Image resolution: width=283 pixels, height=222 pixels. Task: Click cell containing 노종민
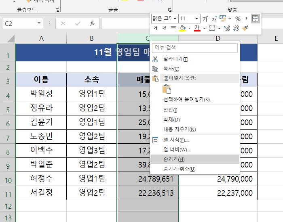(x=41, y=136)
